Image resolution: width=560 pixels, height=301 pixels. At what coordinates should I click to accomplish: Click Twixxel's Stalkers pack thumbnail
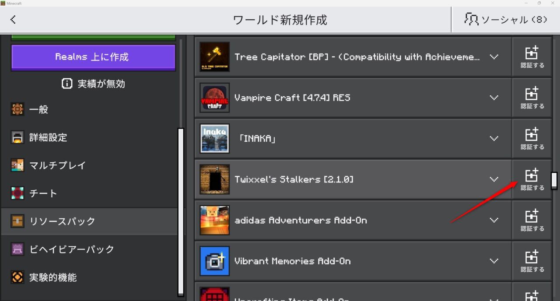214,179
